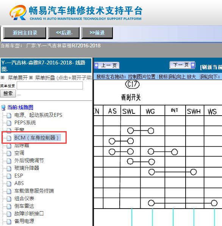
Task: Click the SWL column header in diagram
Action: (129, 111)
